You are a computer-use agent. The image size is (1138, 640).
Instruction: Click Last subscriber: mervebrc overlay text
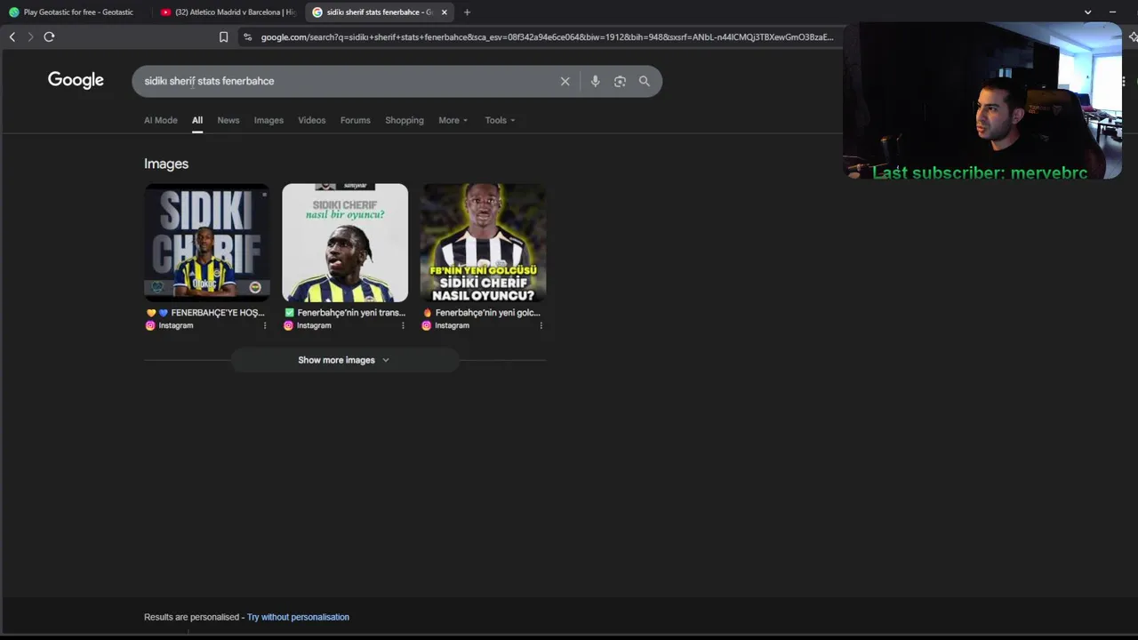(980, 172)
